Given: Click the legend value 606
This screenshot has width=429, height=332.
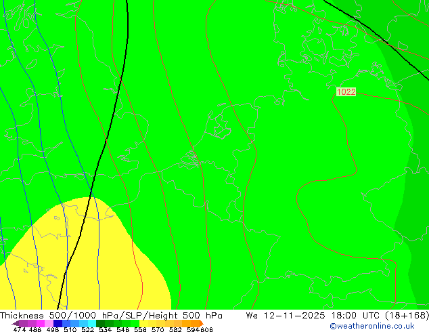Looking at the screenshot, I should click(206, 329).
